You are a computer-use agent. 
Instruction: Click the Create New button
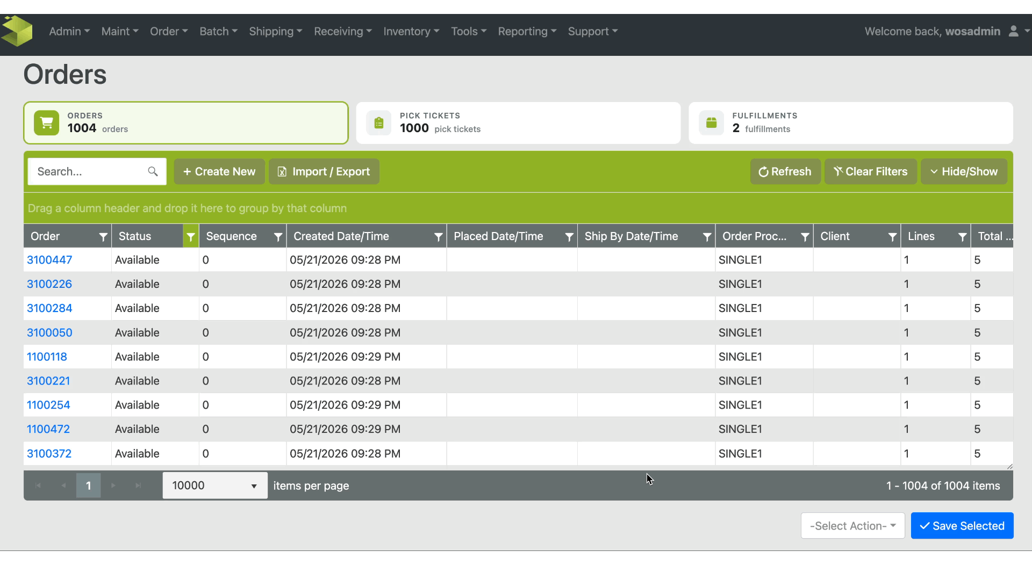219,171
